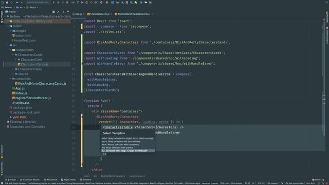This screenshot has height=185, width=329.
Task: Open registerServiceWorker.js in the project tree
Action: pyautogui.click(x=31, y=98)
